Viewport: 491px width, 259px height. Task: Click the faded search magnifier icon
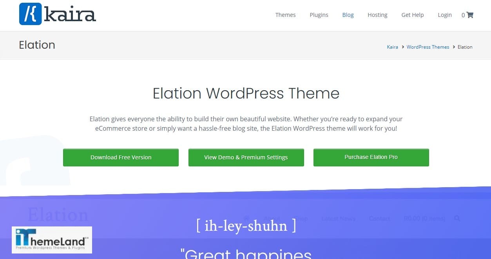coord(457,218)
